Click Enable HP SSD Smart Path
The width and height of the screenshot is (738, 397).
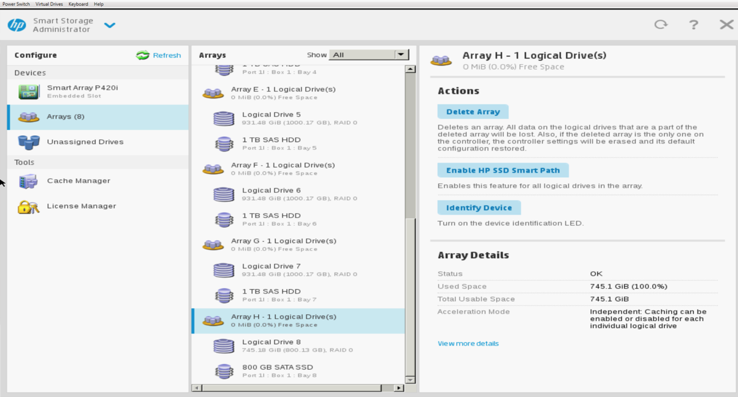pos(503,170)
